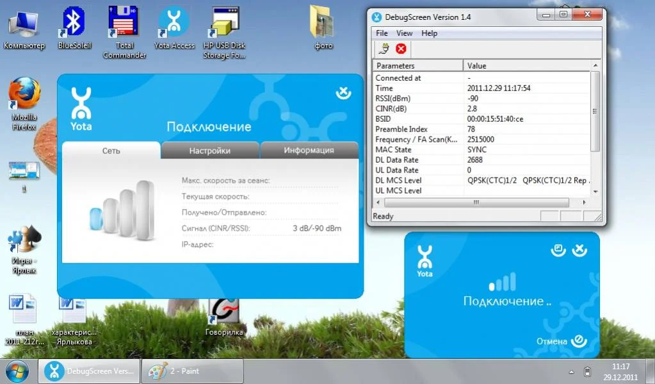Screen dimensions: 655x384
Task: Click the DebugScreen title bar app icon
Action: point(376,17)
